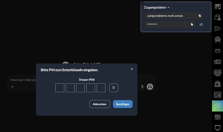The image size is (223, 132).
Task: Close the Zugangsdaten credentials panel
Action: [142, 2]
